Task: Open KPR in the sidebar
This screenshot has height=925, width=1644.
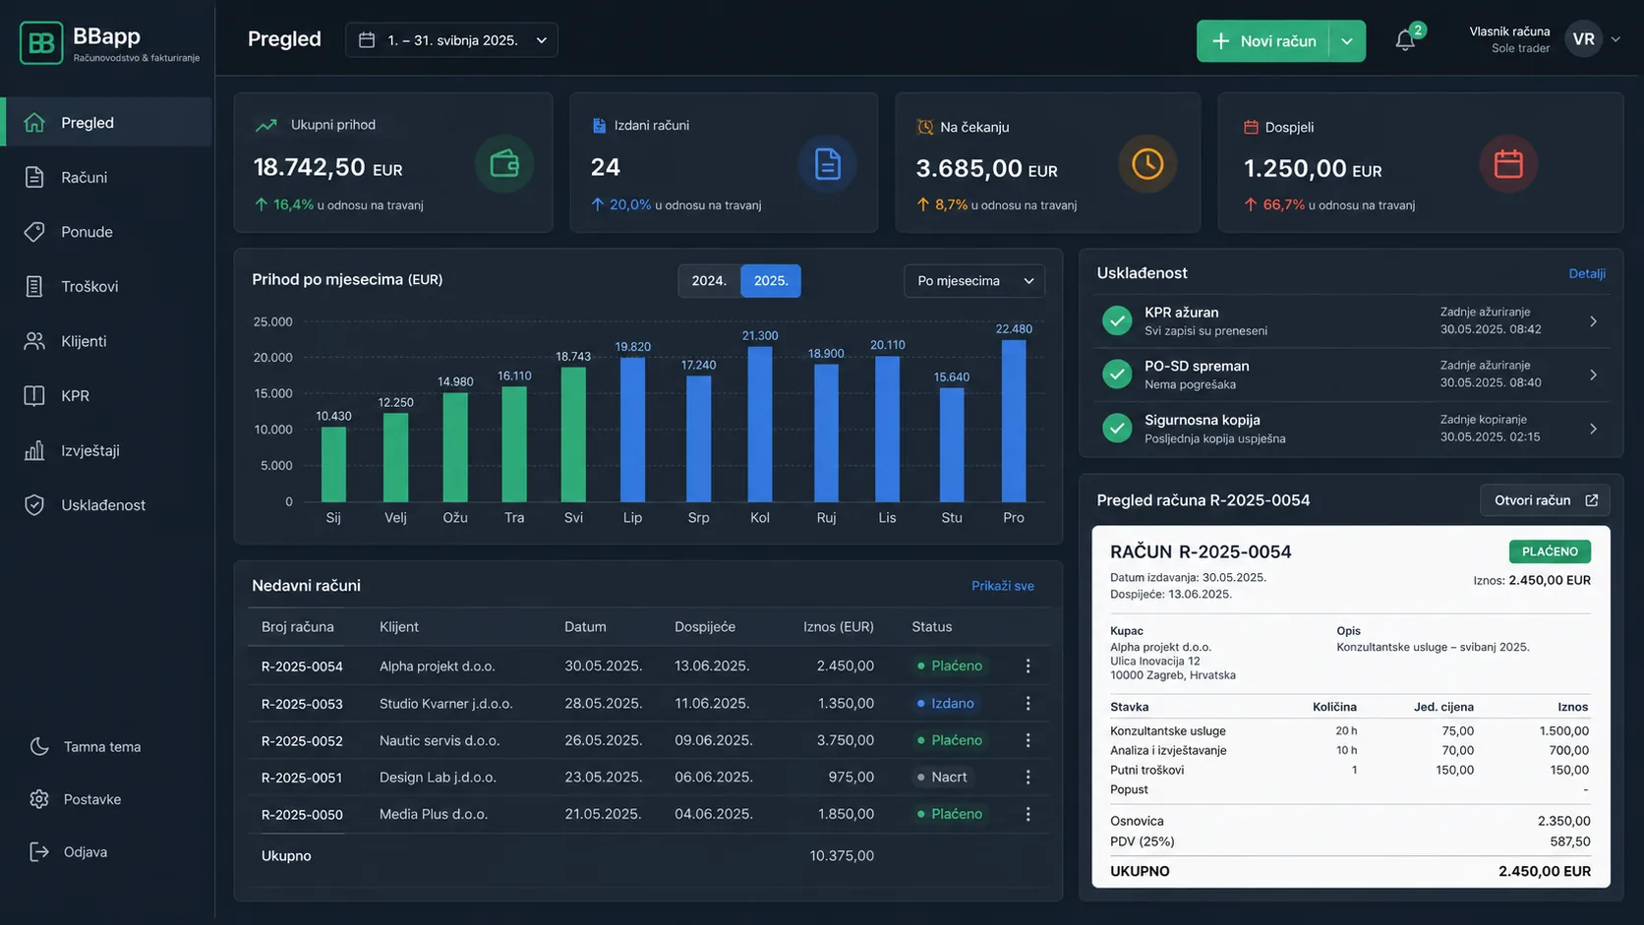Action: [x=106, y=395]
